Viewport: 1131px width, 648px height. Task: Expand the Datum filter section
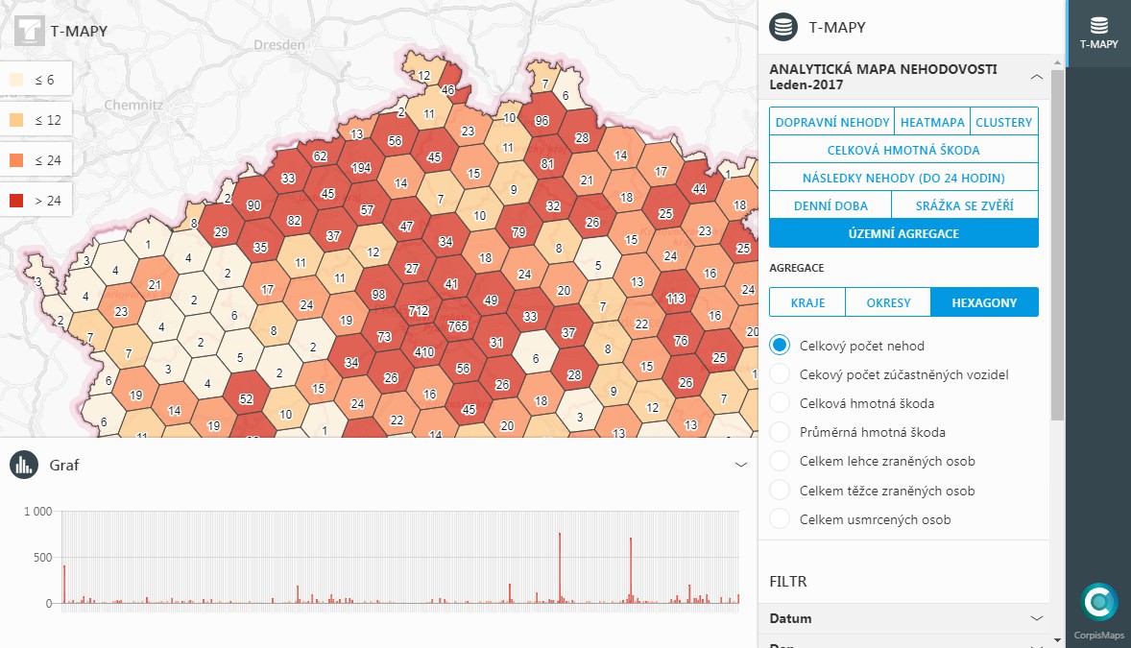pos(903,618)
